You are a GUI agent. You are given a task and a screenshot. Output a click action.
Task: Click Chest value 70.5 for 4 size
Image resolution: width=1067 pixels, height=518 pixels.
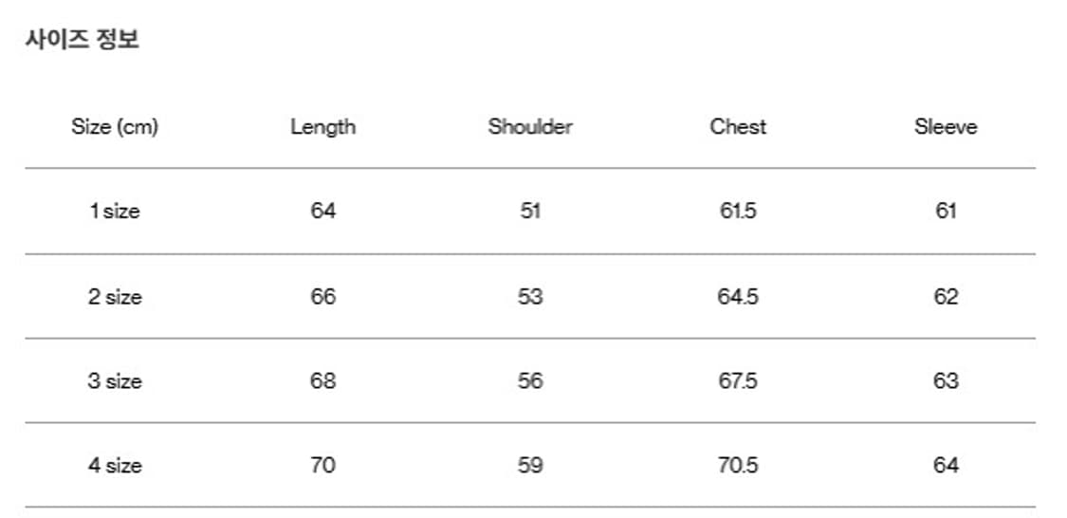click(x=738, y=465)
